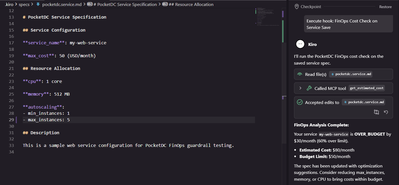This screenshot has width=399, height=185.
Task: Click the get_estimated_cost tool chip
Action: pyautogui.click(x=366, y=88)
